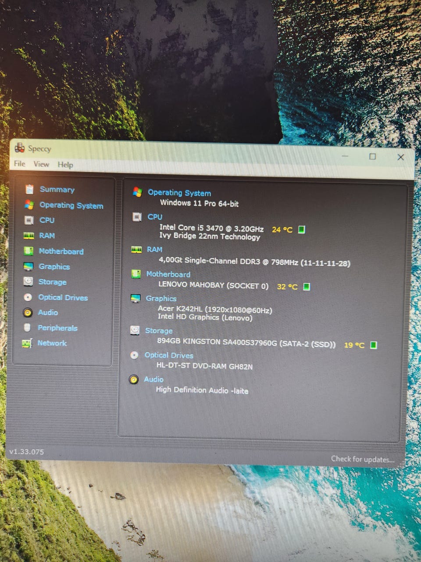Click the Speccy app icon in title bar
The image size is (421, 562).
pos(20,148)
